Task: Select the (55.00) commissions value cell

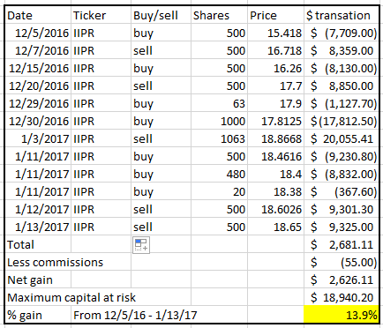Action: 342,262
